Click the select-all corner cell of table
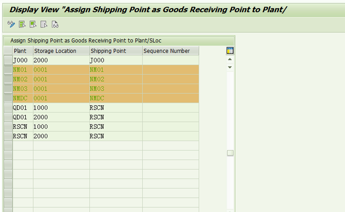This screenshot has width=345, height=212. click(8, 51)
